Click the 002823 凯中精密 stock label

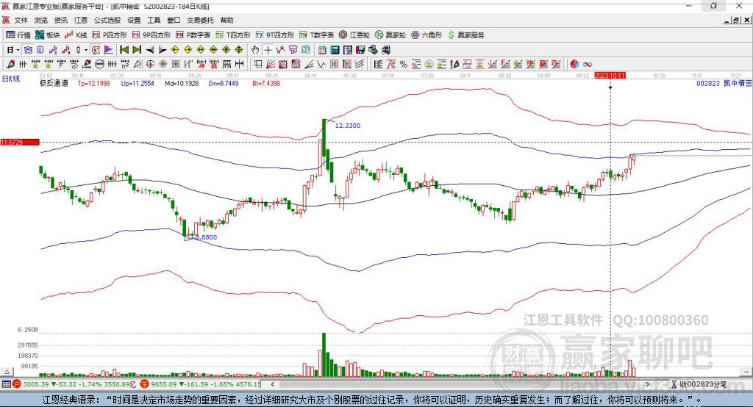tap(724, 84)
